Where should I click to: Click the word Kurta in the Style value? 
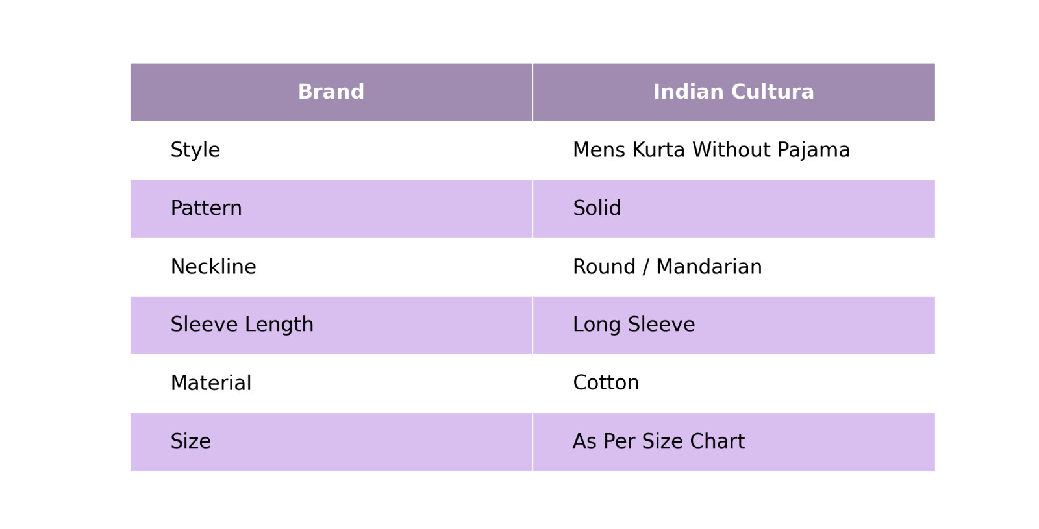(x=658, y=150)
